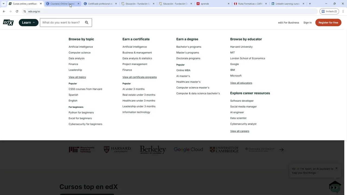
Task: Switch to Rutas Formativas CAPAC tab
Action: [x=250, y=4]
